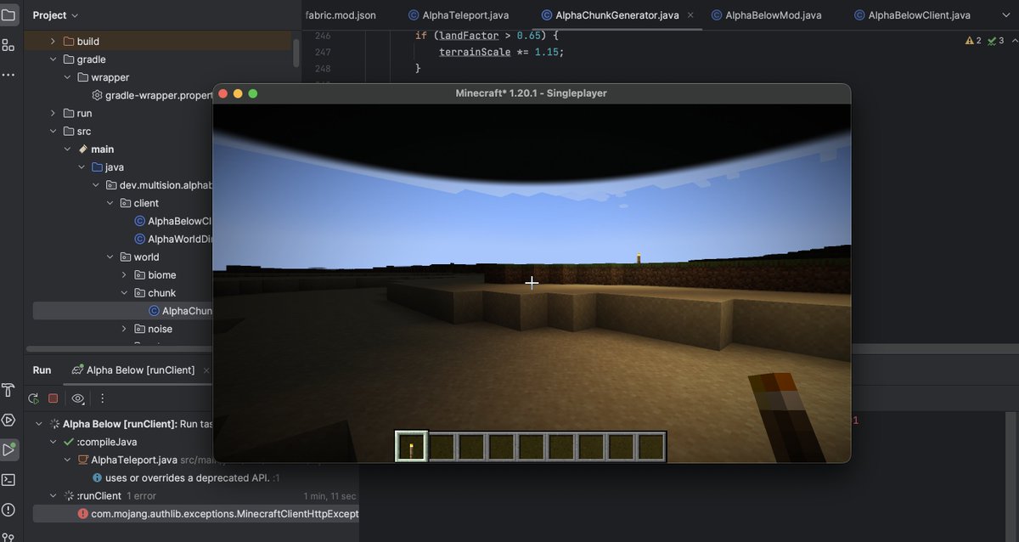Open the Services tool window icon
The image size is (1019, 542).
[x=8, y=420]
